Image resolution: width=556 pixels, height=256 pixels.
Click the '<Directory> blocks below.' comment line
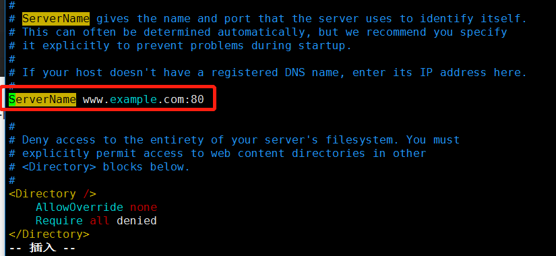click(x=100, y=167)
